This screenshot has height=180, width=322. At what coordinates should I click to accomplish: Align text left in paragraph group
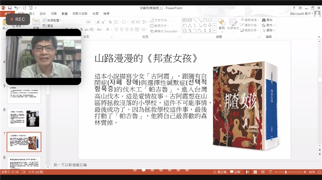click(117, 29)
